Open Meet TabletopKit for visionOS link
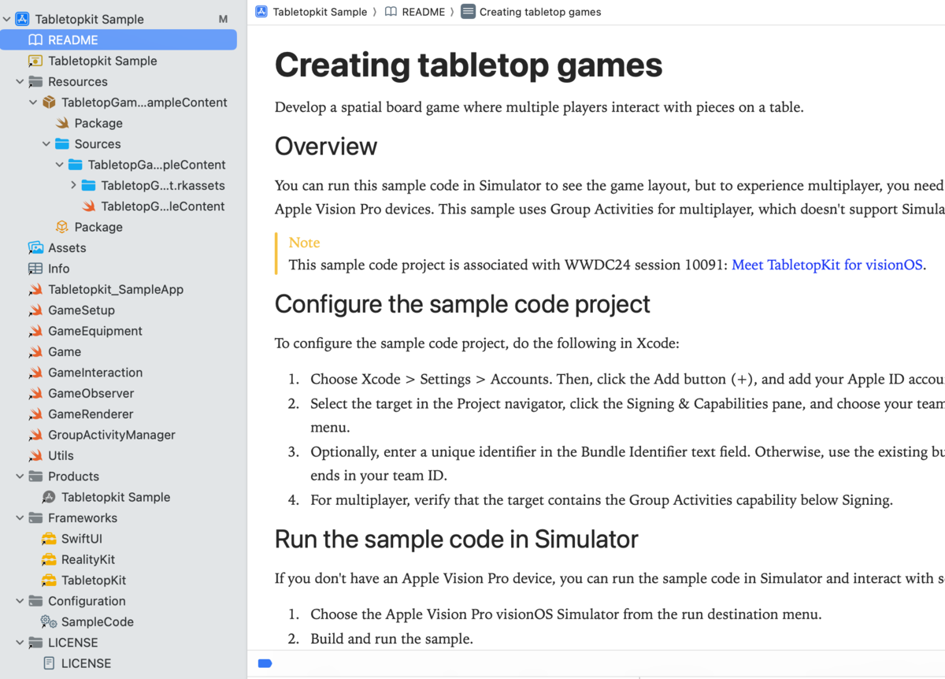The width and height of the screenshot is (945, 679). [827, 265]
